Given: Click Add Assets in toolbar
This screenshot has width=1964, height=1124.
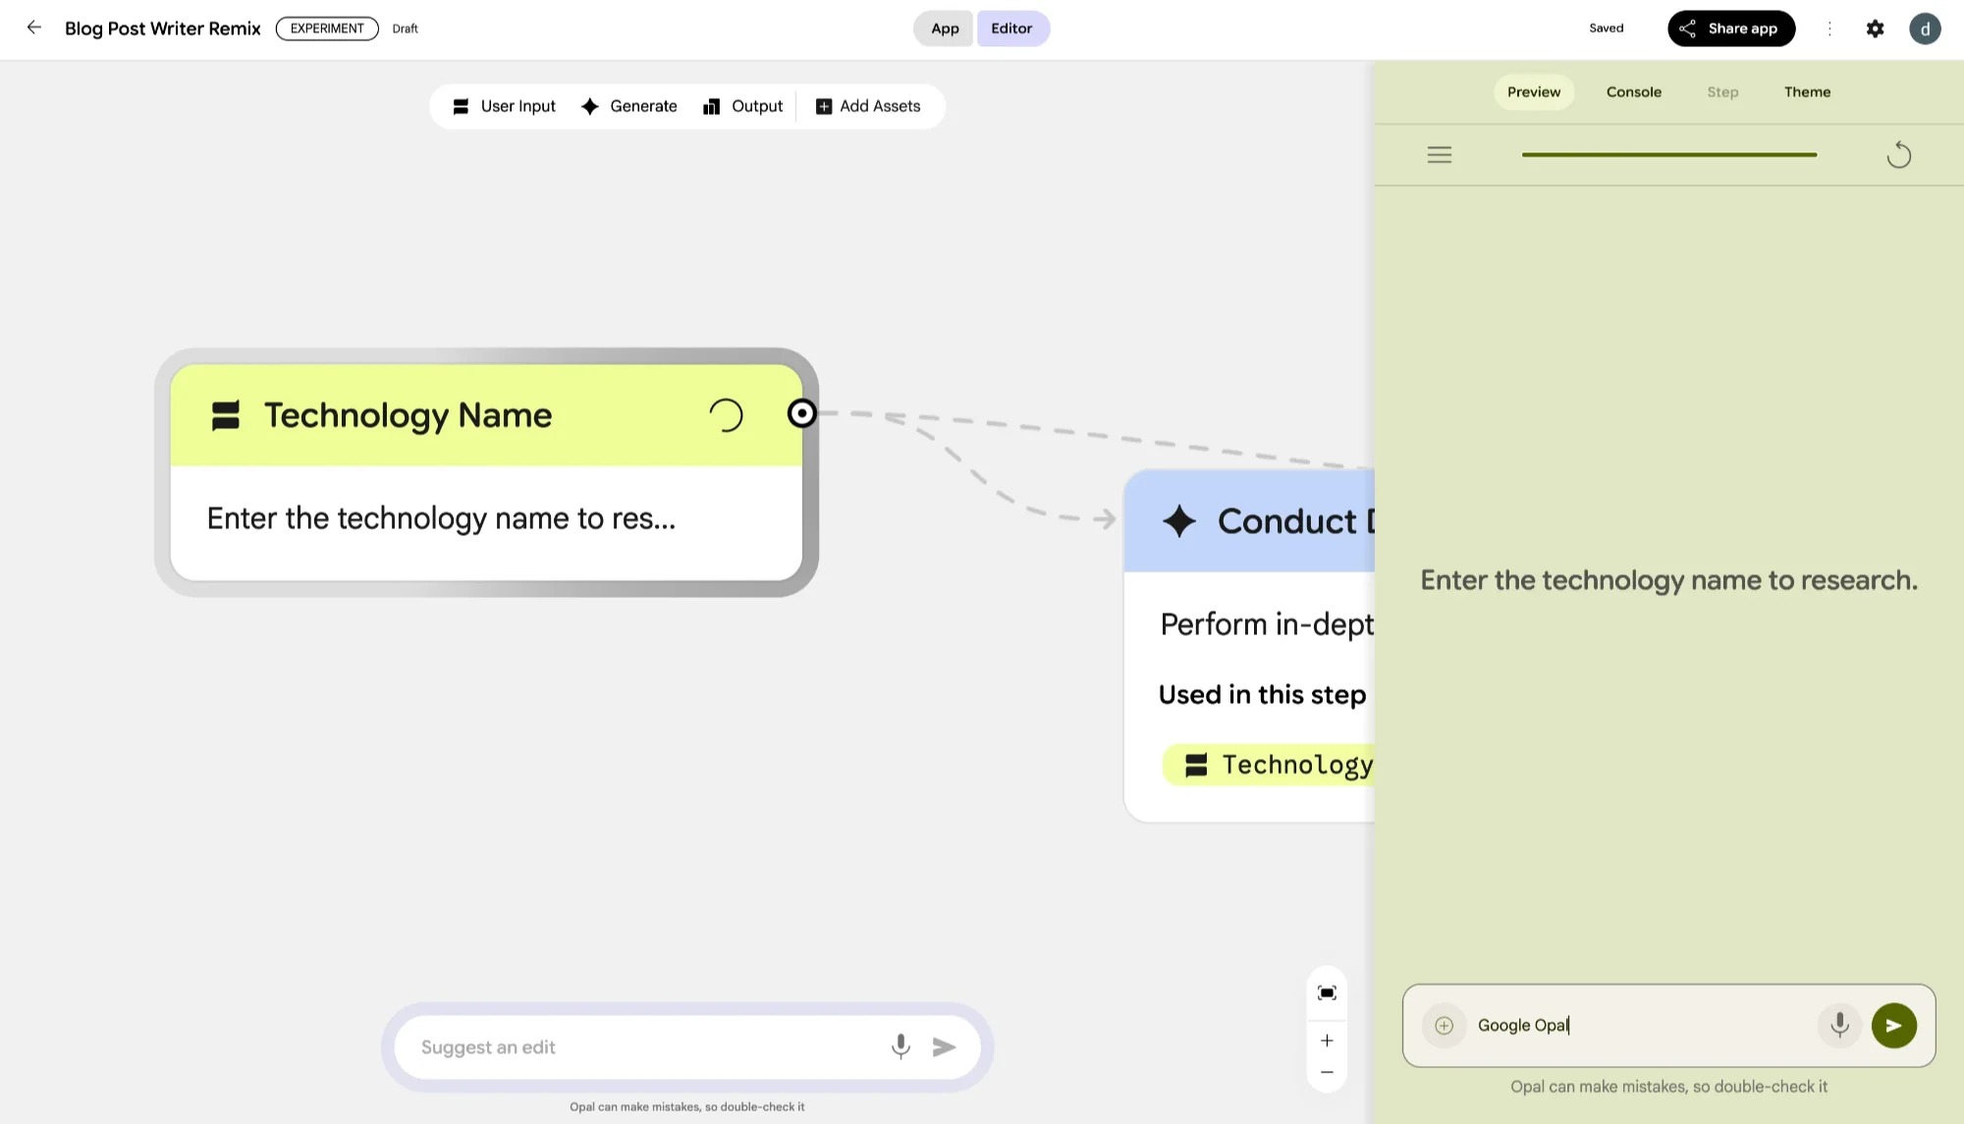Looking at the screenshot, I should (x=868, y=106).
